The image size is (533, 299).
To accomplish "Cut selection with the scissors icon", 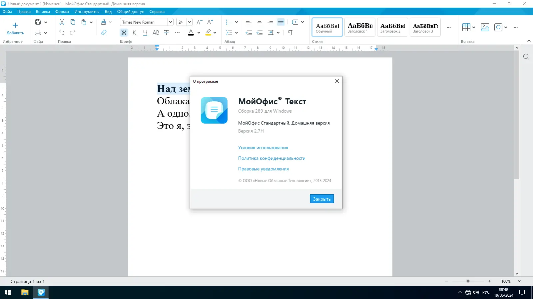I will 62,22.
